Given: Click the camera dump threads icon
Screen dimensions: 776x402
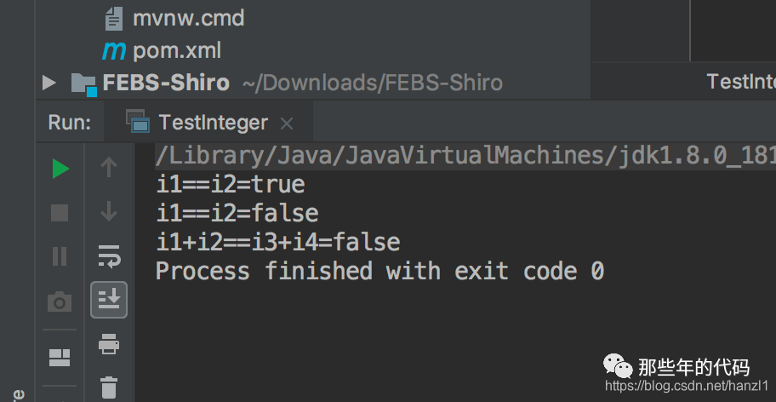Looking at the screenshot, I should (60, 301).
